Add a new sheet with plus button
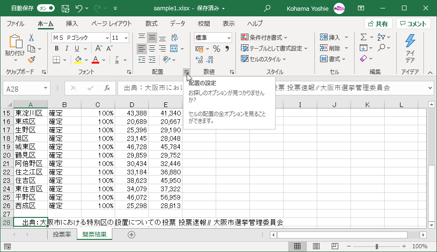This screenshot has height=252, width=437. tap(131, 235)
